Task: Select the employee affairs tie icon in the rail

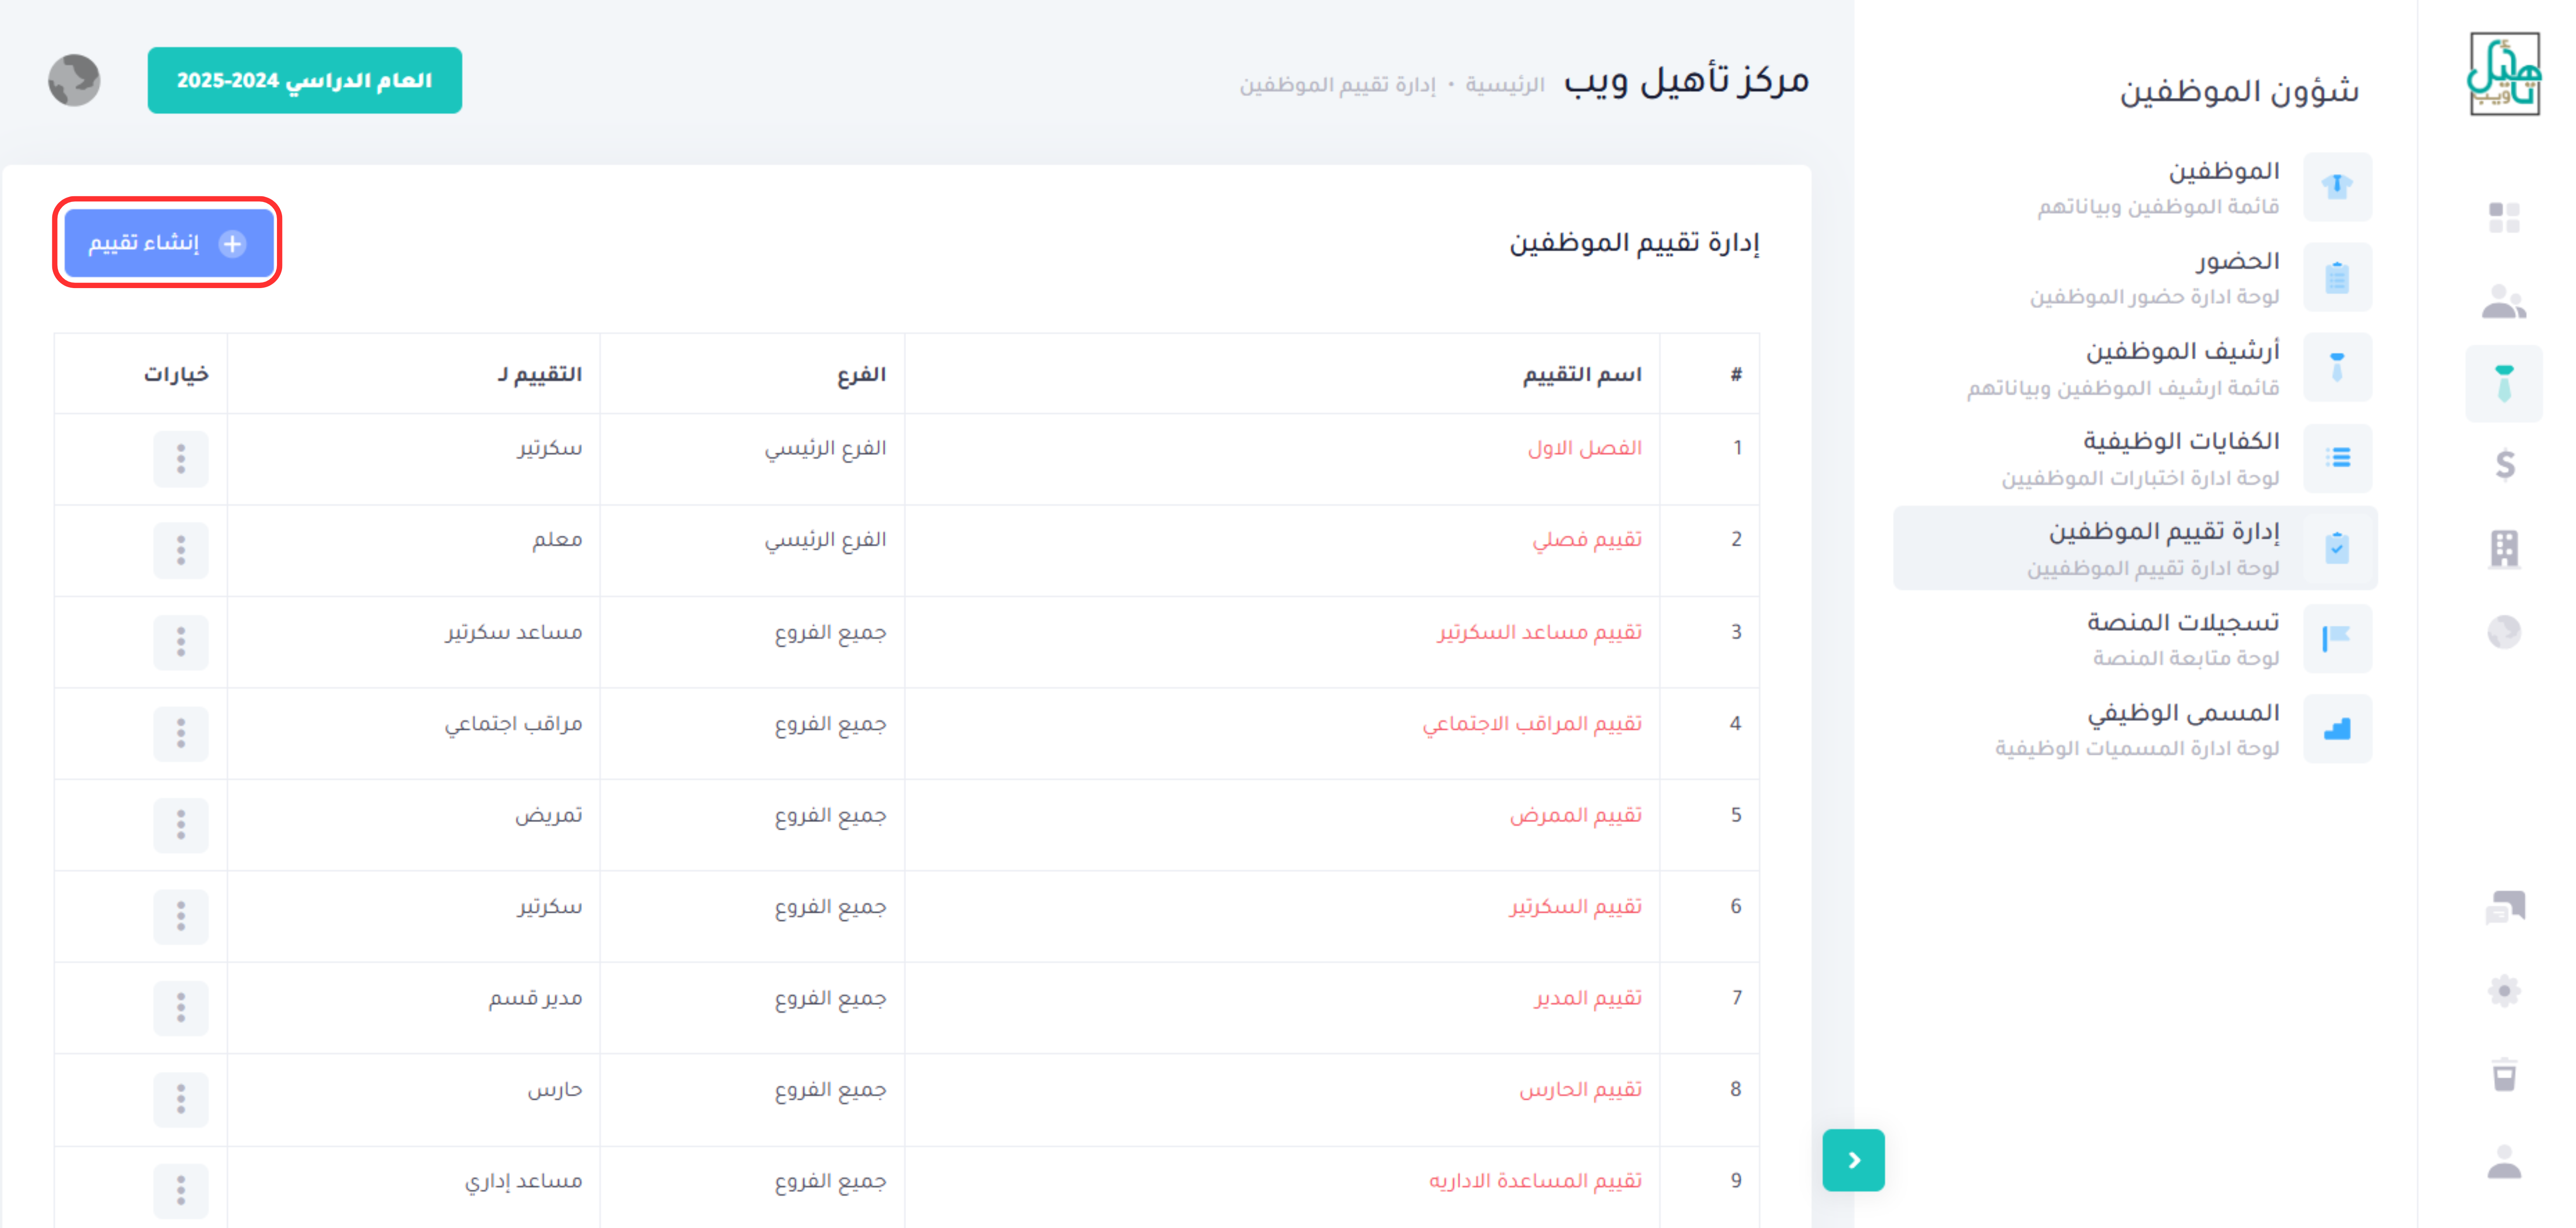Action: [2504, 384]
